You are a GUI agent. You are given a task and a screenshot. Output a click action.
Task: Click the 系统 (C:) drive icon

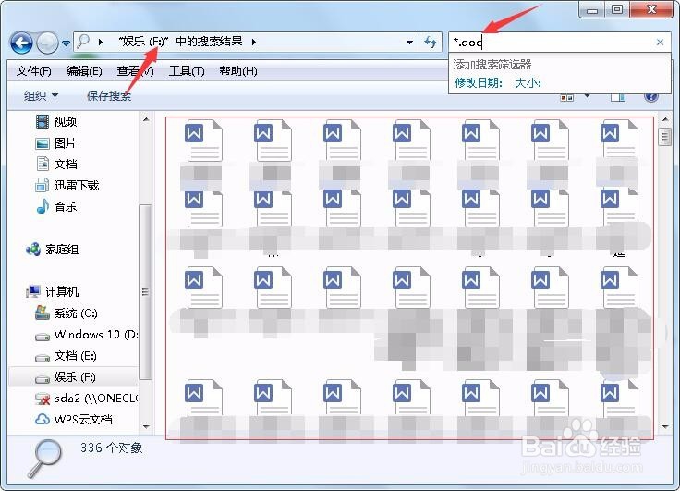[x=42, y=313]
